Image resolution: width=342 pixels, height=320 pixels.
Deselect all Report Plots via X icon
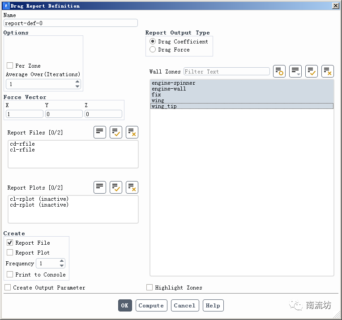click(x=132, y=187)
